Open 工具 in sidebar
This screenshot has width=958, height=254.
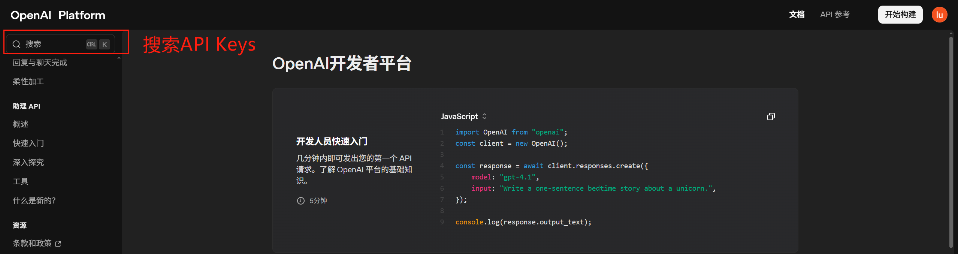coord(21,181)
